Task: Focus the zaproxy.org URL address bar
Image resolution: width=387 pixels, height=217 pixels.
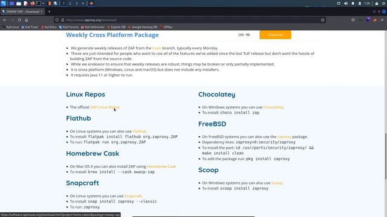Action: click(190, 20)
